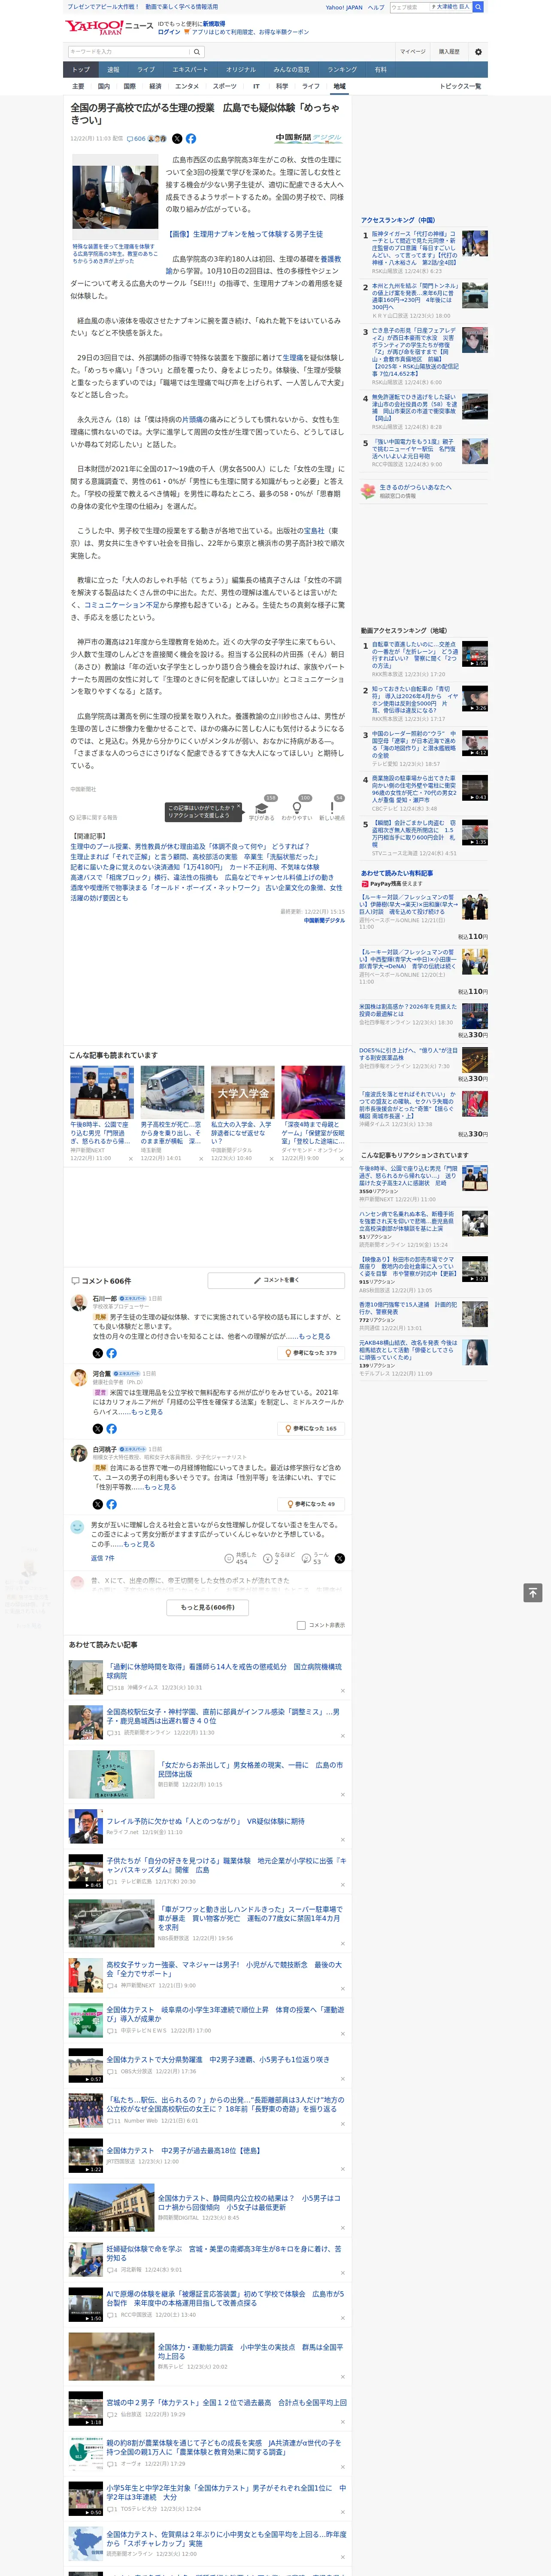The image size is (551, 2576).
Task: Click the ウェブ検索 input field
Action: point(409,7)
